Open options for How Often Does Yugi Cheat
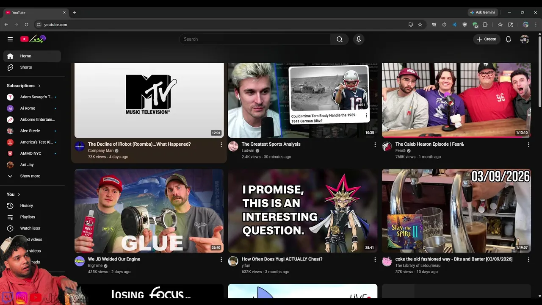Screen dimensions: 542x305 (x=375, y=260)
